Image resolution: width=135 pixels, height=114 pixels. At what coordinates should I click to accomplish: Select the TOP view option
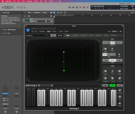[106, 60]
